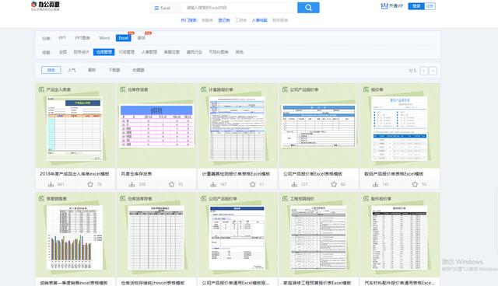This screenshot has width=498, height=286.
Task: Open the 登记表 hot search link
Action: [x=224, y=20]
